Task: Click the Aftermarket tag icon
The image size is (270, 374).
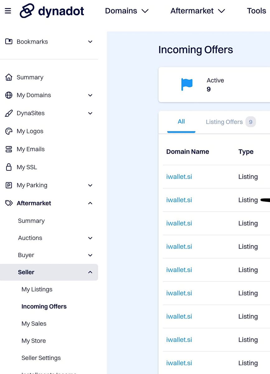Action: pos(9,203)
